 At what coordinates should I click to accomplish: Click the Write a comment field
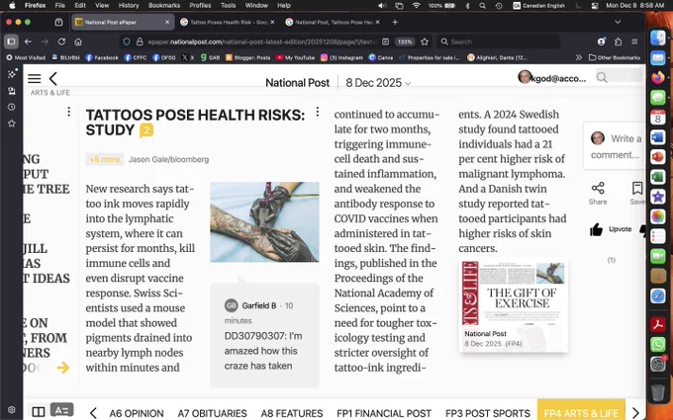point(616,146)
